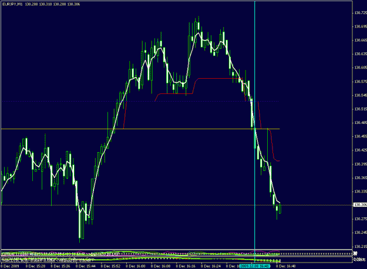Click the 130.335 price axis label
Screen dimensions: 367x269
pos(360,191)
